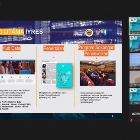Click the Penerbitan heading

coord(54,48)
